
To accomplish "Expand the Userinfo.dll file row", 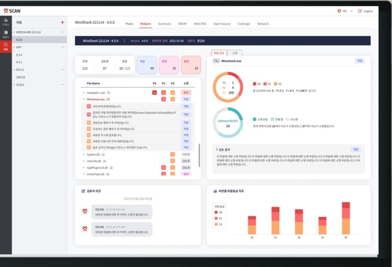I will (x=84, y=161).
